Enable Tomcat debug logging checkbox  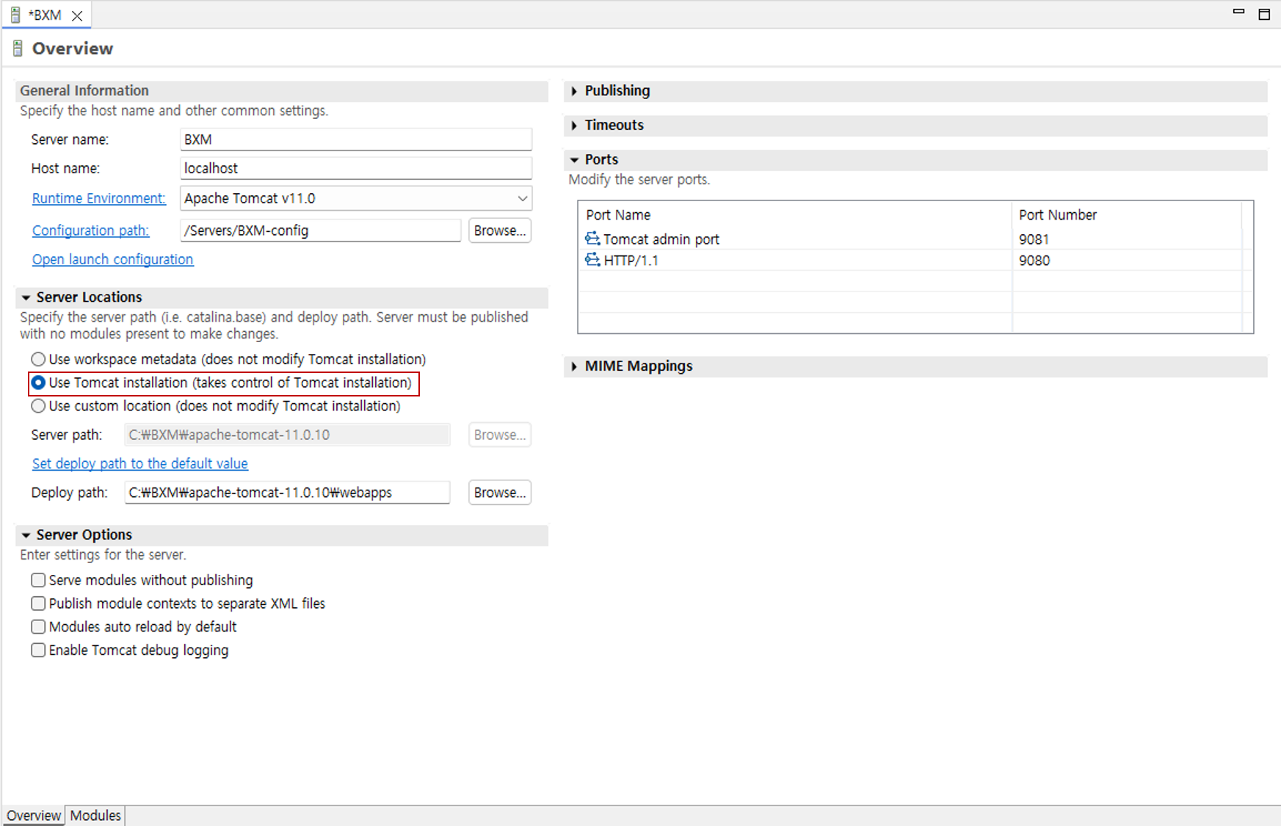tap(38, 651)
